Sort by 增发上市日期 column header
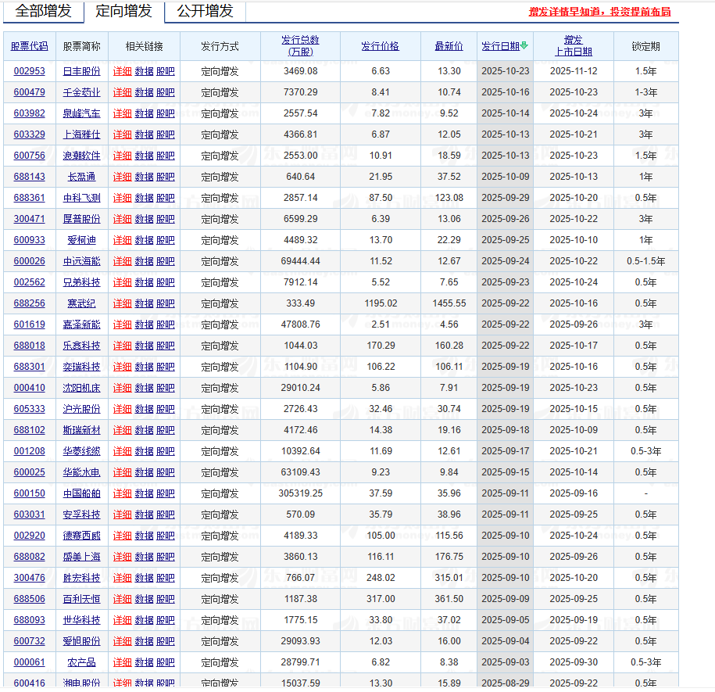 click(574, 45)
